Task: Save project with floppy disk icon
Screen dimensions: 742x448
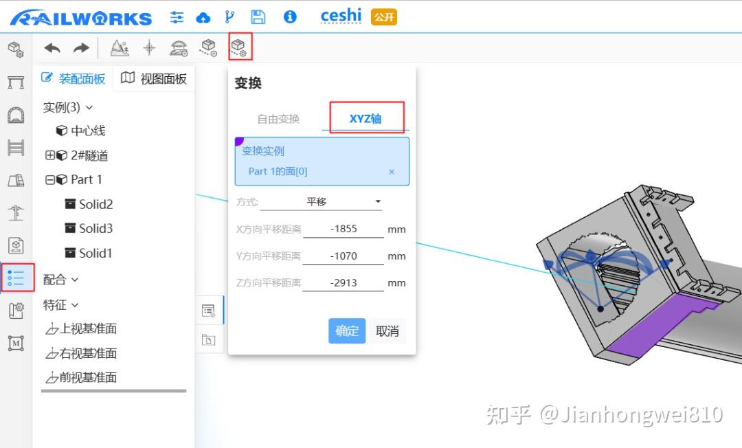Action: [x=258, y=17]
